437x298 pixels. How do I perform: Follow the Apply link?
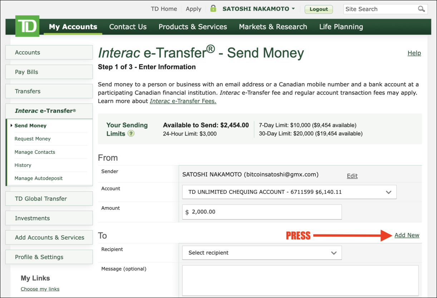click(x=193, y=9)
